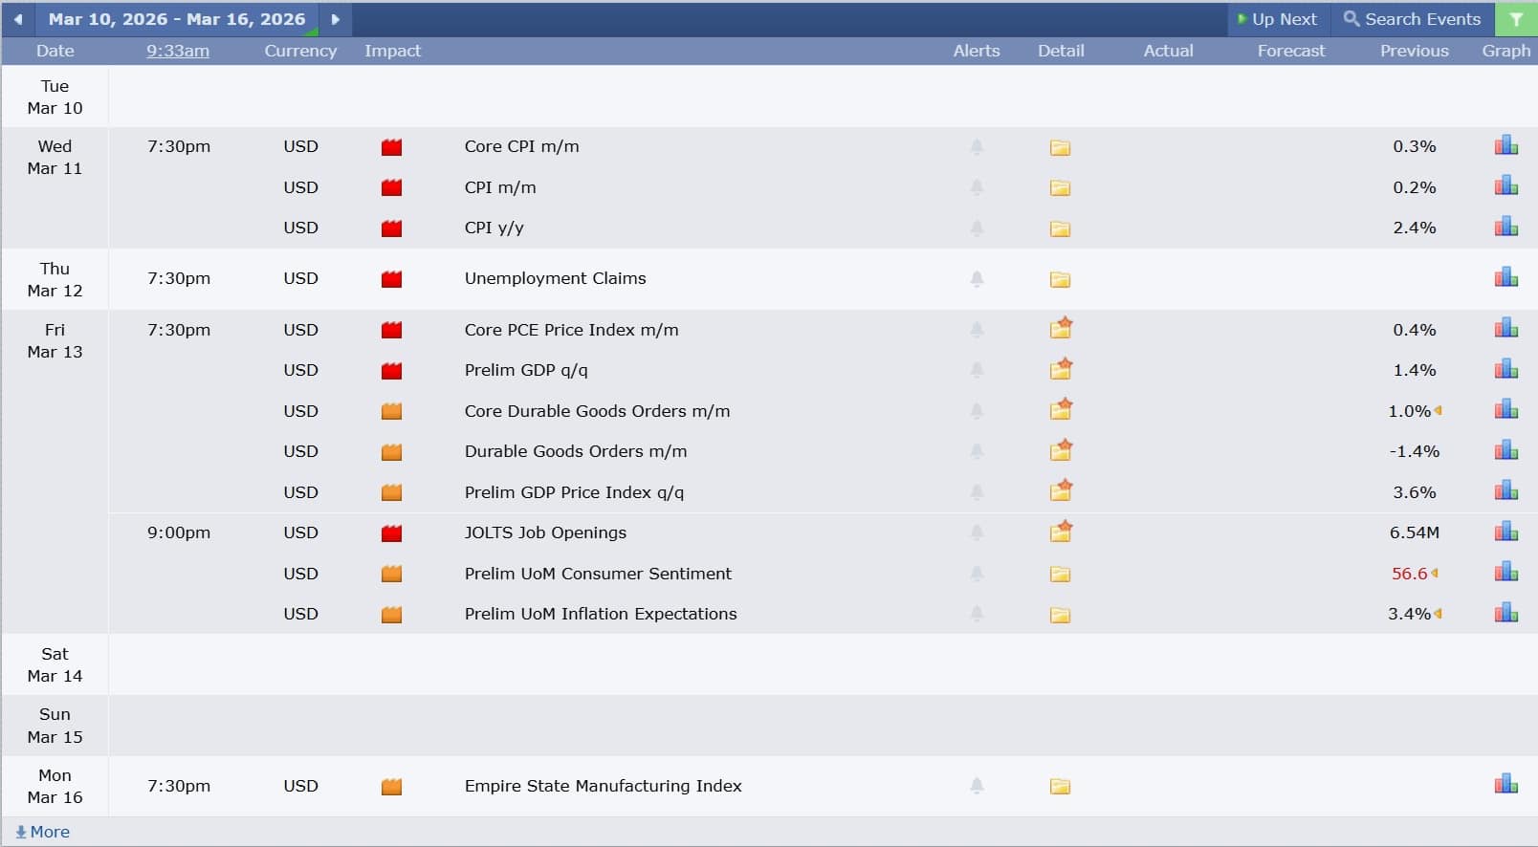Go to previous week with left arrow
Image resolution: width=1538 pixels, height=847 pixels.
click(x=18, y=19)
